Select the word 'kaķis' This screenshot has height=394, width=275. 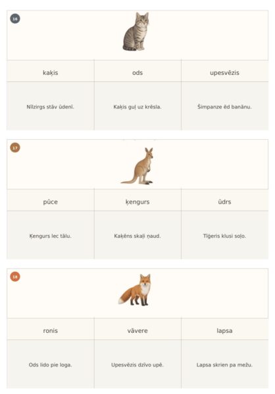tap(51, 73)
